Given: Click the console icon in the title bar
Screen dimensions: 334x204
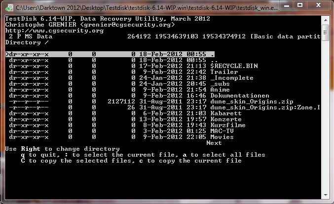Looking at the screenshot, I should [x=8, y=6].
